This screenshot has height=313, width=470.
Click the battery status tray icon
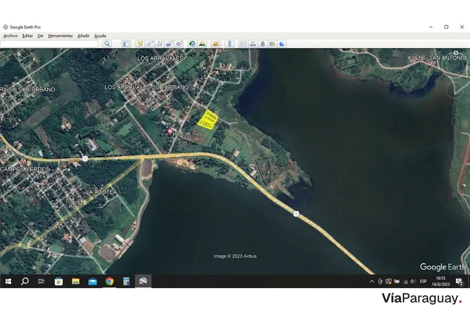coord(397,281)
